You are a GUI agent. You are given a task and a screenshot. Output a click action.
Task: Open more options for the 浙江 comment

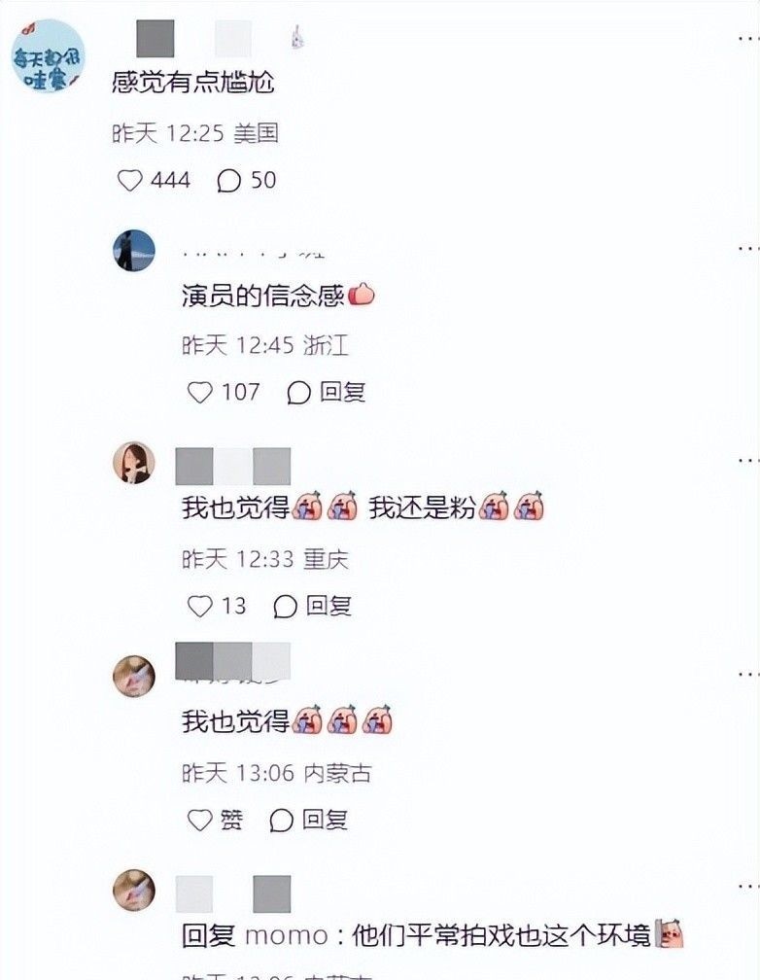[x=747, y=249]
